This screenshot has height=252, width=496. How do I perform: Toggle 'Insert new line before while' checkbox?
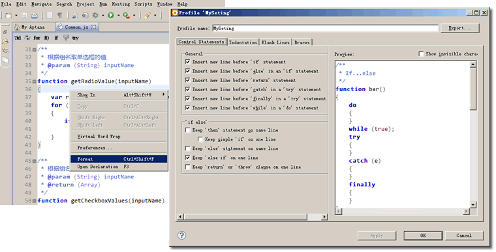coord(187,107)
